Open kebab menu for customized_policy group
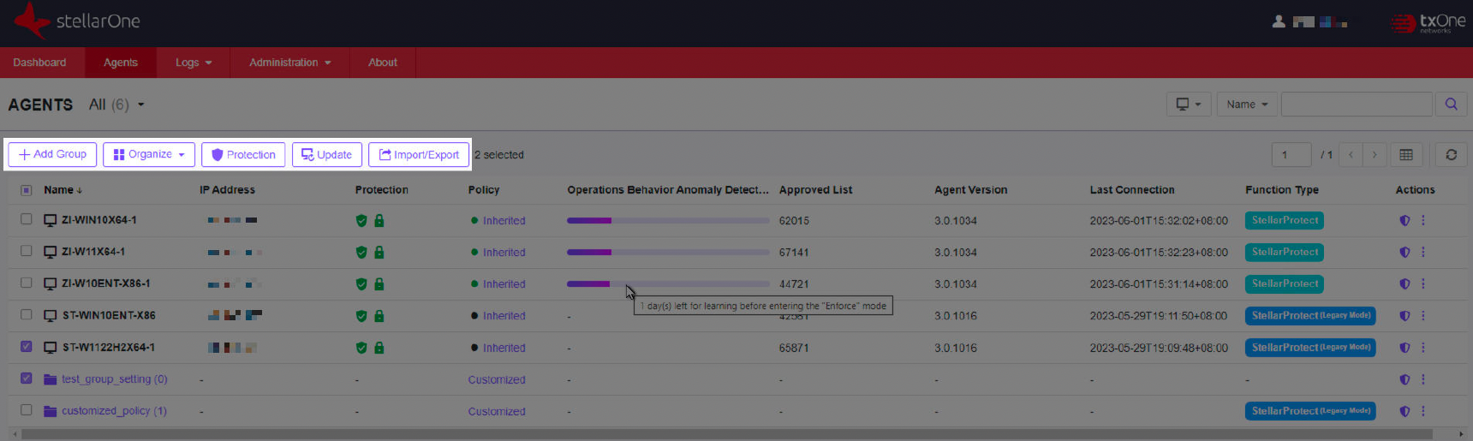Image resolution: width=1473 pixels, height=441 pixels. pos(1423,411)
